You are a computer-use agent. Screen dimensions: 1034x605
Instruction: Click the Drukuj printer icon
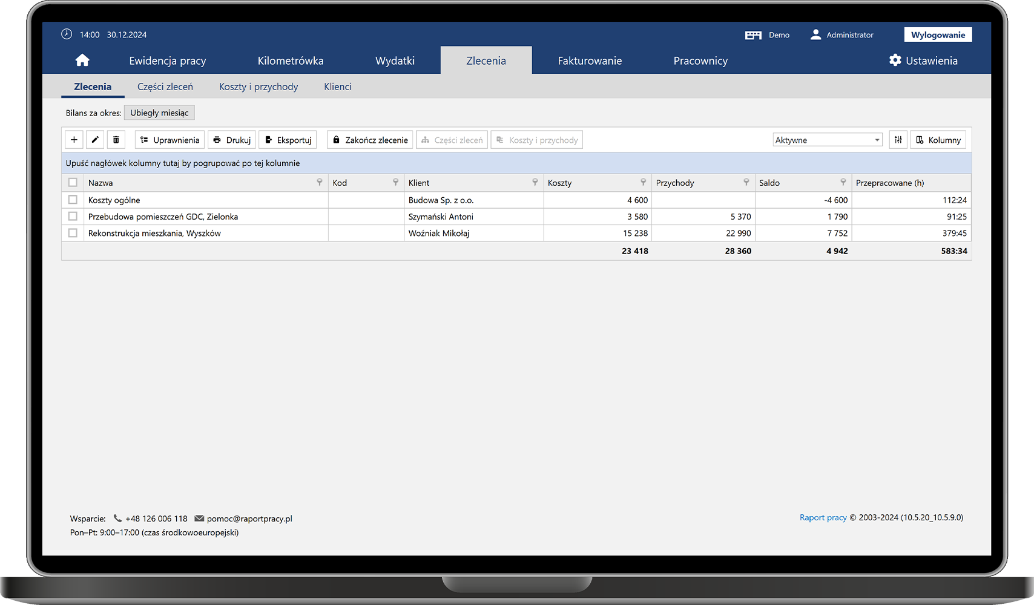217,140
